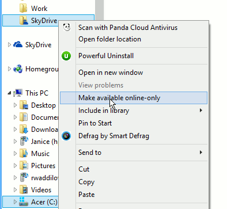Viewport: 227px width, 209px height.
Task: Click the Desktop folder icon
Action: point(24,105)
